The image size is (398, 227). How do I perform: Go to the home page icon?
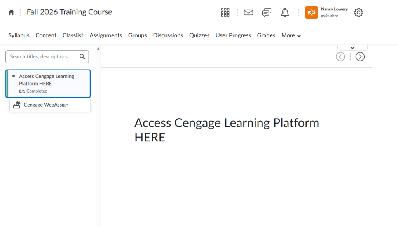pos(11,12)
